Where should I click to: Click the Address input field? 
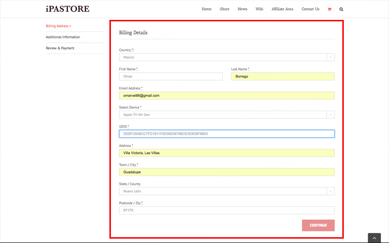click(x=227, y=153)
